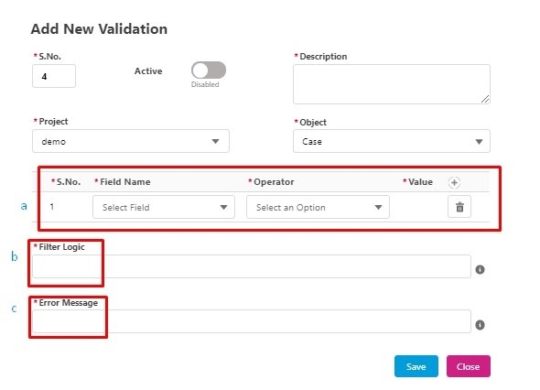This screenshot has width=540, height=390.
Task: Open the Object dropdown showing Case
Action: pyautogui.click(x=392, y=141)
